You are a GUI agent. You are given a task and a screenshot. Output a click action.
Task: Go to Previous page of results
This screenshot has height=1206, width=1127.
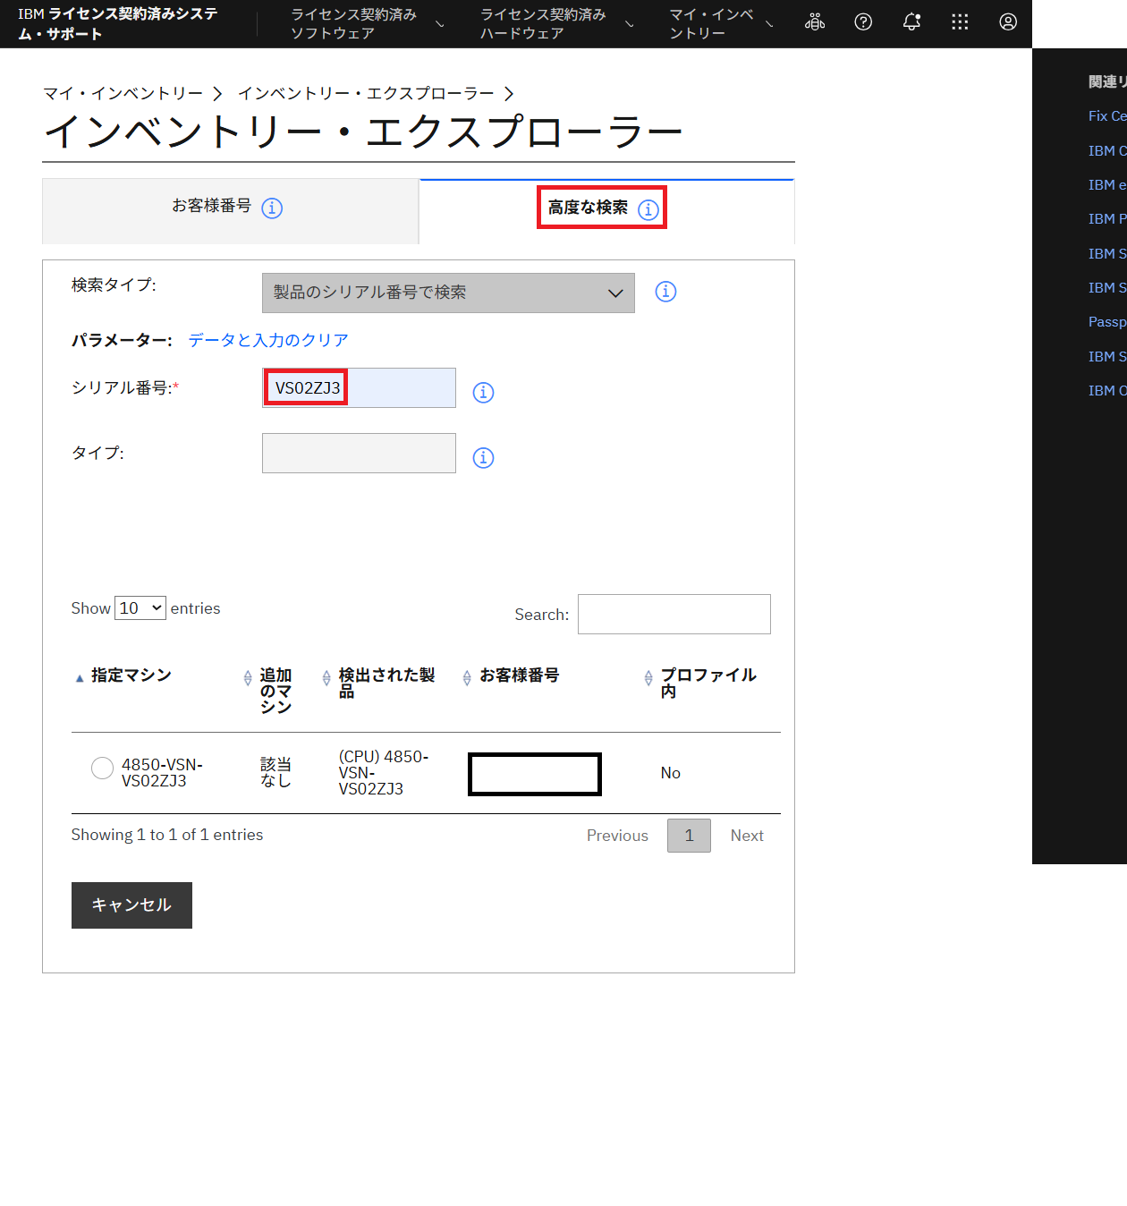pyautogui.click(x=617, y=836)
